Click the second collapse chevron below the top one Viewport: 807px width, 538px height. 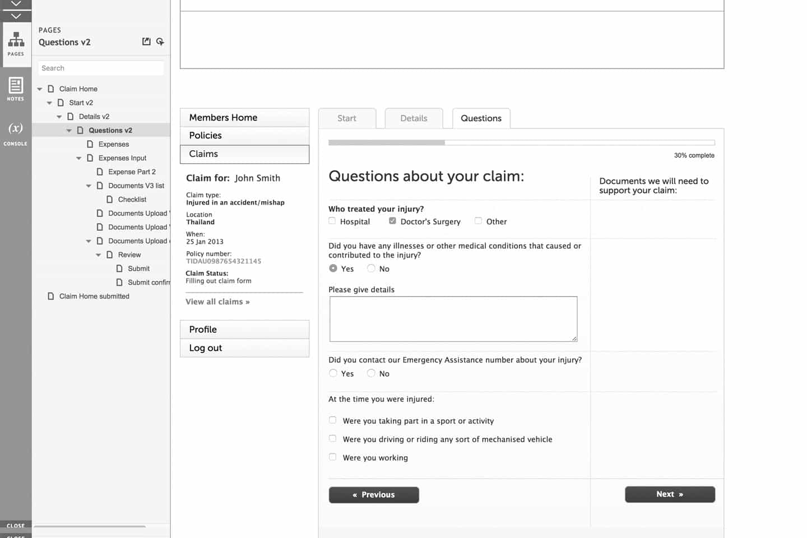[x=16, y=16]
